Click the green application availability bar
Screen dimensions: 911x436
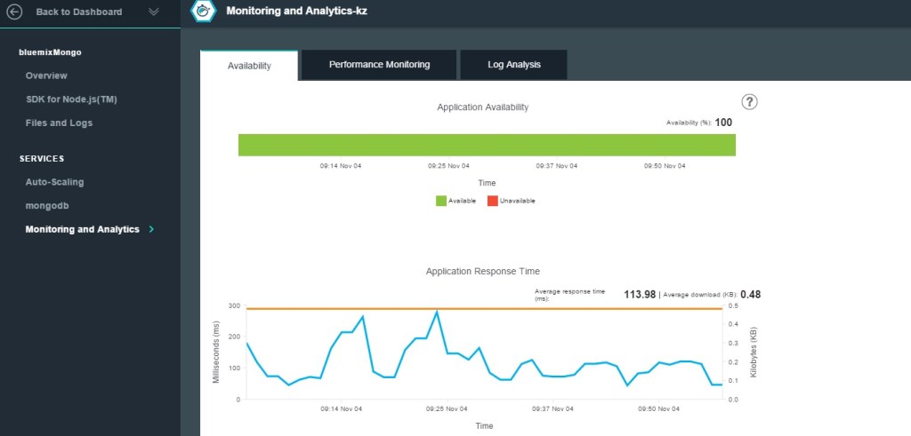(487, 145)
